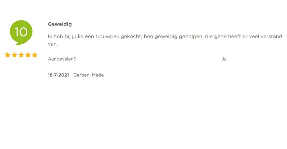Click the tail of the green speech bubble
287x149 pixels.
coord(18,43)
